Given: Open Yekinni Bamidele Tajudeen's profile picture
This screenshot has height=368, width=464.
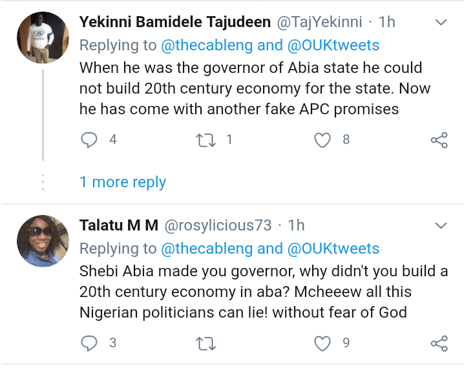Looking at the screenshot, I should coord(43,37).
